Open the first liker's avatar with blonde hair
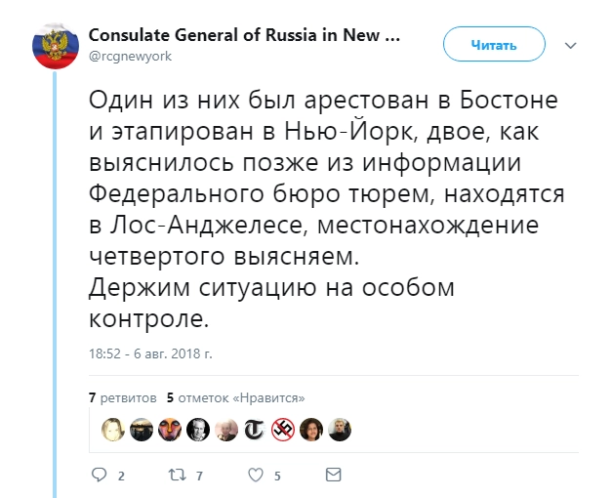The height and width of the screenshot is (498, 611). pyautogui.click(x=113, y=429)
